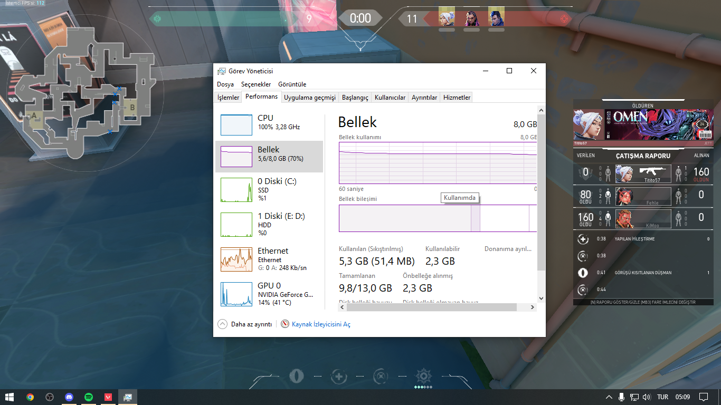Click the İstemci FPS'si counter text
Viewport: 721px width, 405px height.
(x=25, y=3)
